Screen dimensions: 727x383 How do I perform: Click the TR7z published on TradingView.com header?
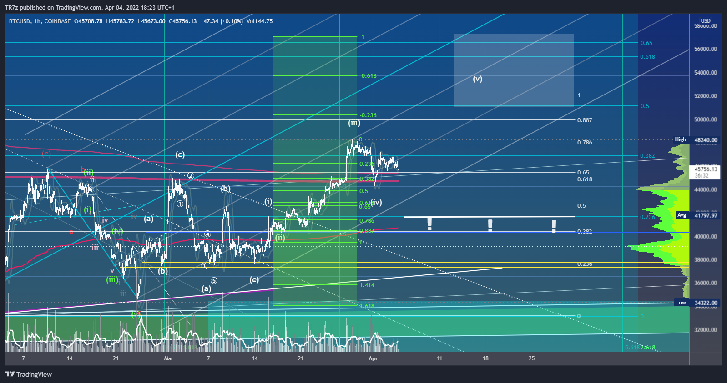click(90, 7)
